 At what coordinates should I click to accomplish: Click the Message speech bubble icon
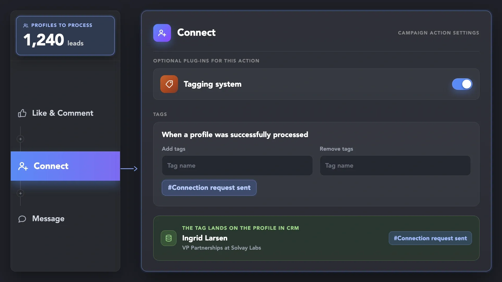tap(22, 219)
